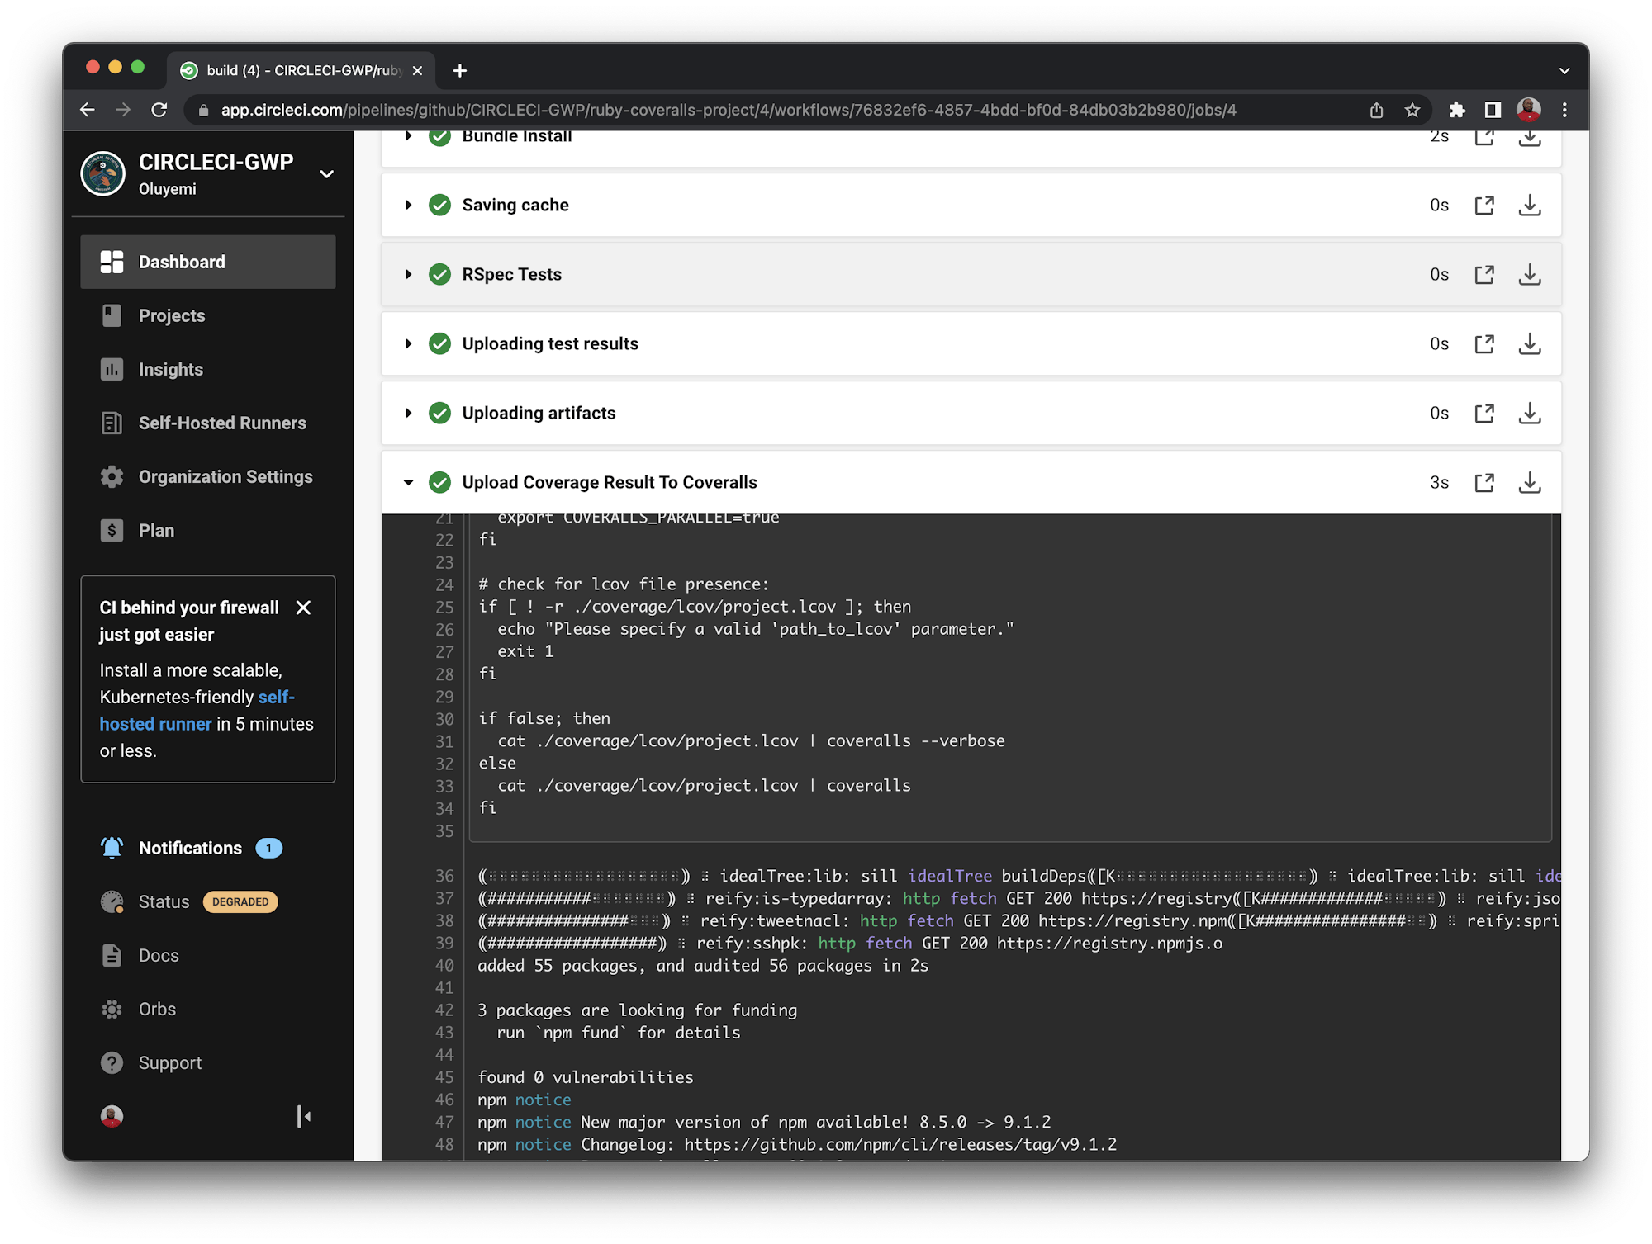Open the CIRCLECI-GWP organization switcher dropdown
1652x1244 pixels.
326,174
